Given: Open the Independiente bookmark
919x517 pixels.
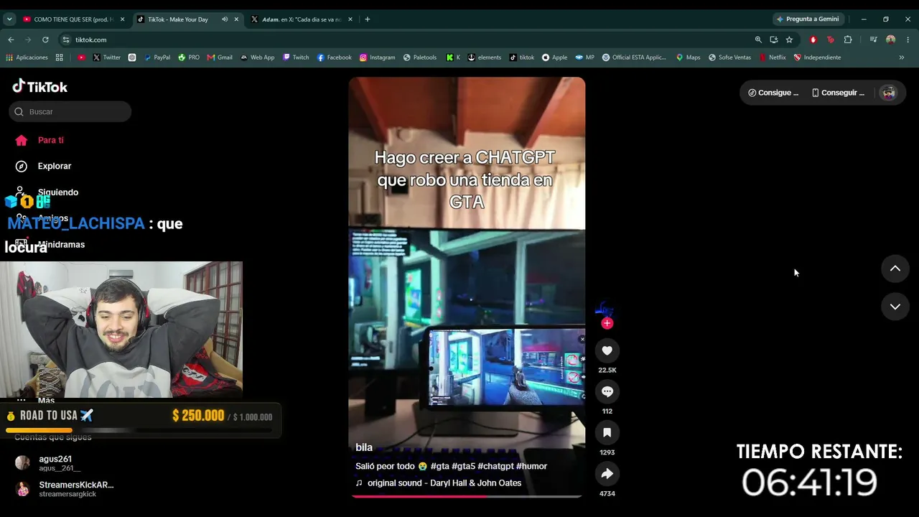Looking at the screenshot, I should point(817,57).
